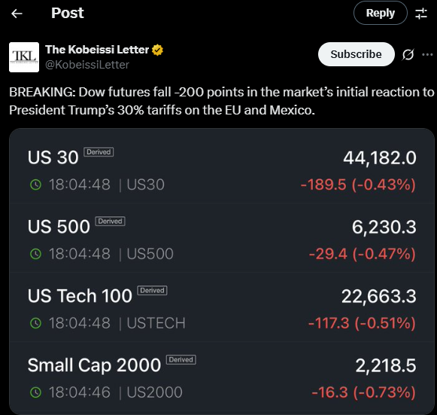Viewport: 437px width, 415px height.
Task: Click the gold verified badge
Action: coord(157,50)
